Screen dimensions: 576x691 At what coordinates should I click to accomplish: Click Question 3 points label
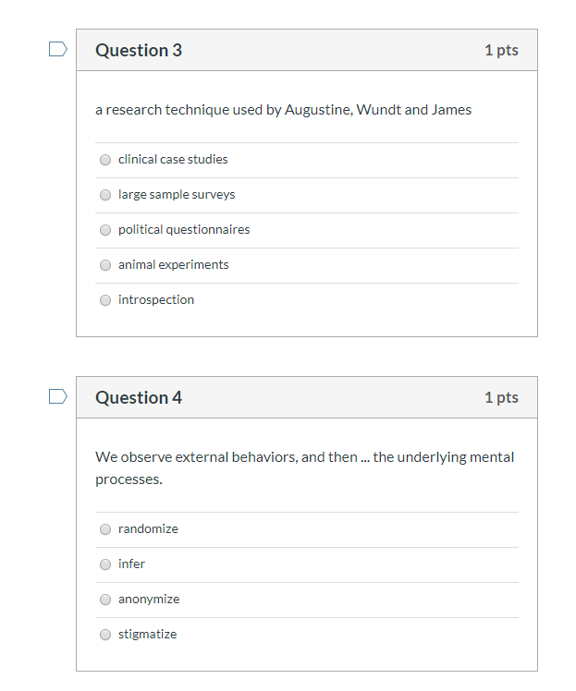pos(501,50)
